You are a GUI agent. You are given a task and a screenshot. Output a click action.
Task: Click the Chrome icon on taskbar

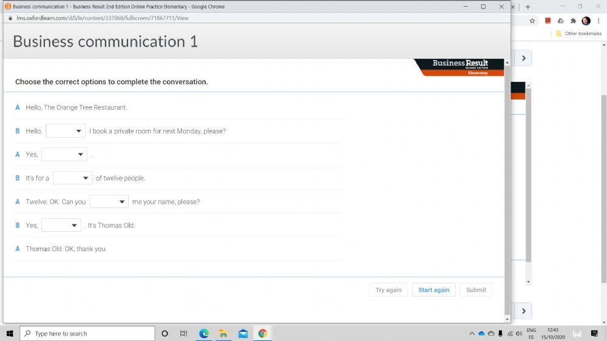[262, 333]
